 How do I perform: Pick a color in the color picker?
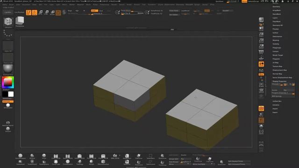point(8,82)
